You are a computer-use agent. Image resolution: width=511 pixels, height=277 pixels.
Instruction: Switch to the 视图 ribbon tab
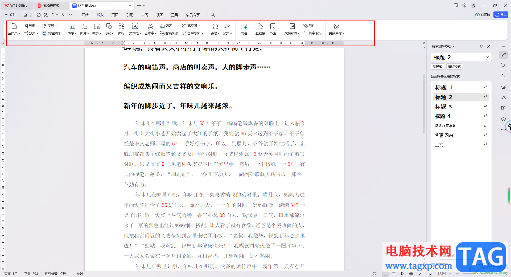click(x=160, y=15)
